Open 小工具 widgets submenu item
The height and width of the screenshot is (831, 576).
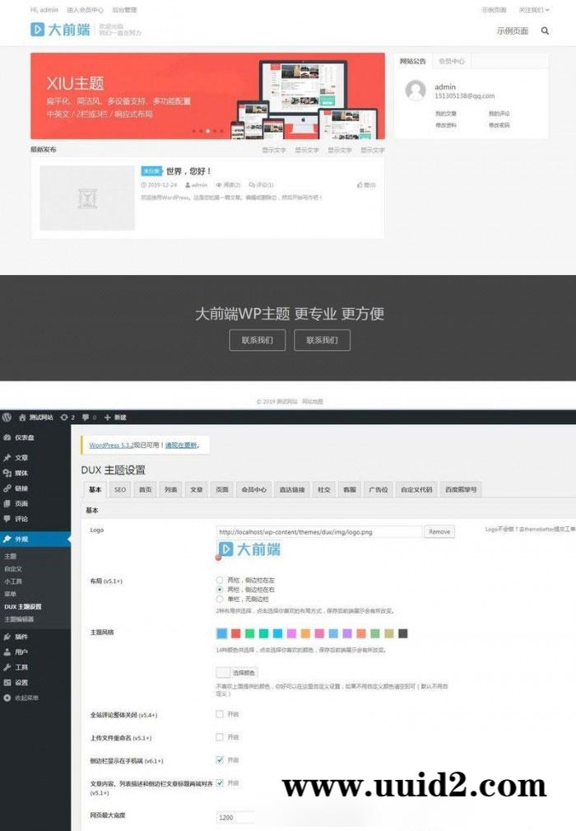click(13, 581)
